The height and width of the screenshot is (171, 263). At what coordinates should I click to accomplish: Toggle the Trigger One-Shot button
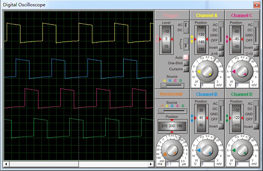[186, 63]
